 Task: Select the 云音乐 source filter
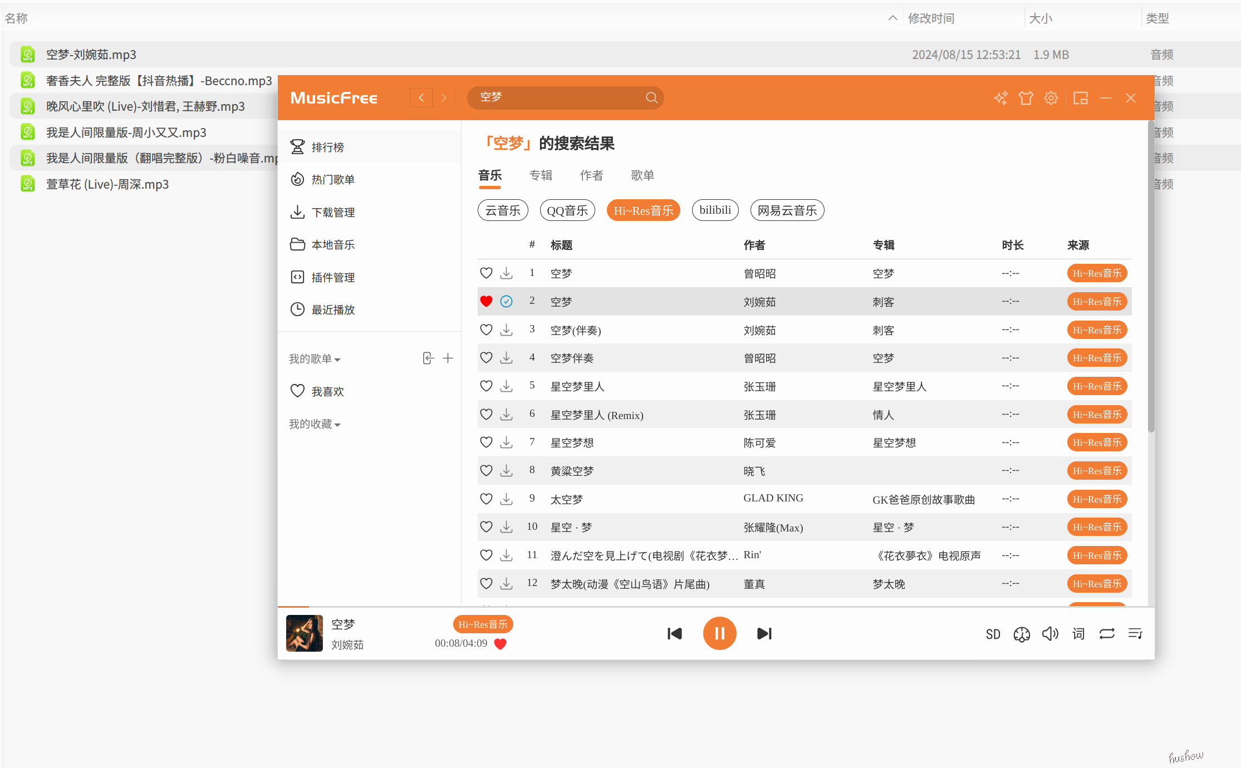(x=503, y=210)
